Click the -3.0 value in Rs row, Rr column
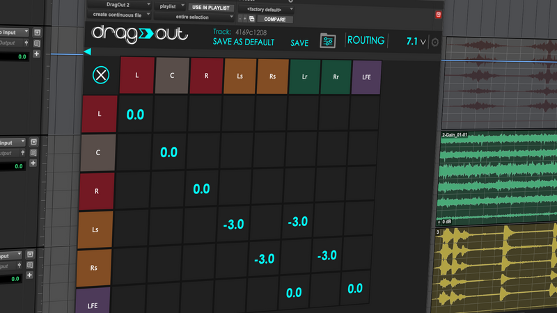This screenshot has height=313, width=557. [327, 255]
